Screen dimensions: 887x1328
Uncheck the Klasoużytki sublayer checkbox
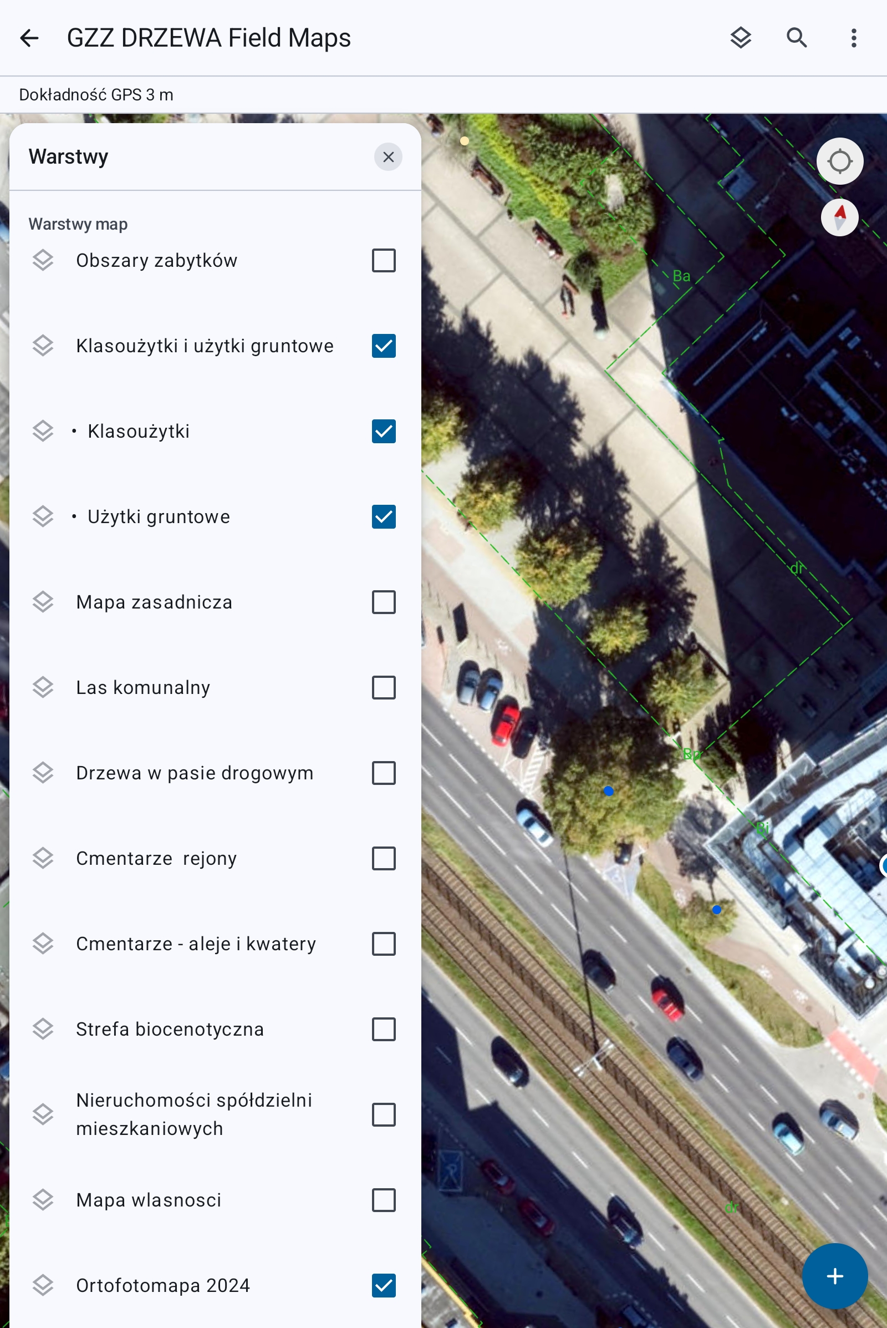(384, 432)
